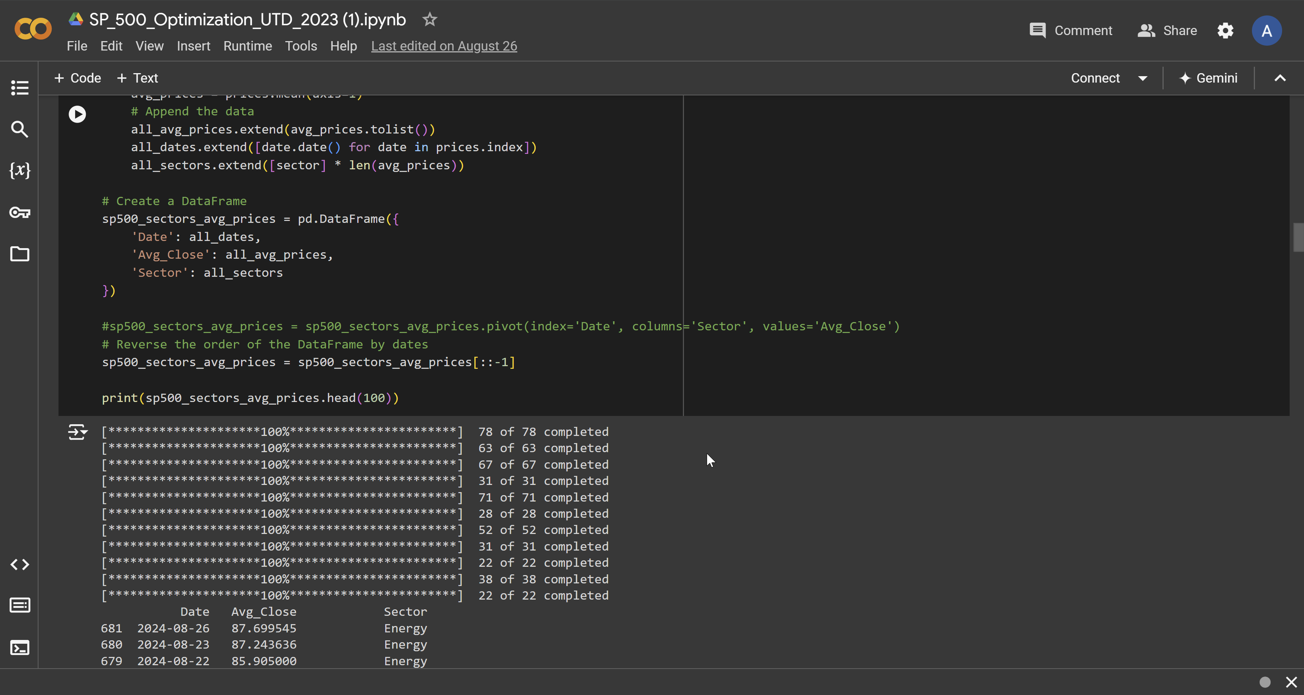Open the Runtime menu

[248, 46]
